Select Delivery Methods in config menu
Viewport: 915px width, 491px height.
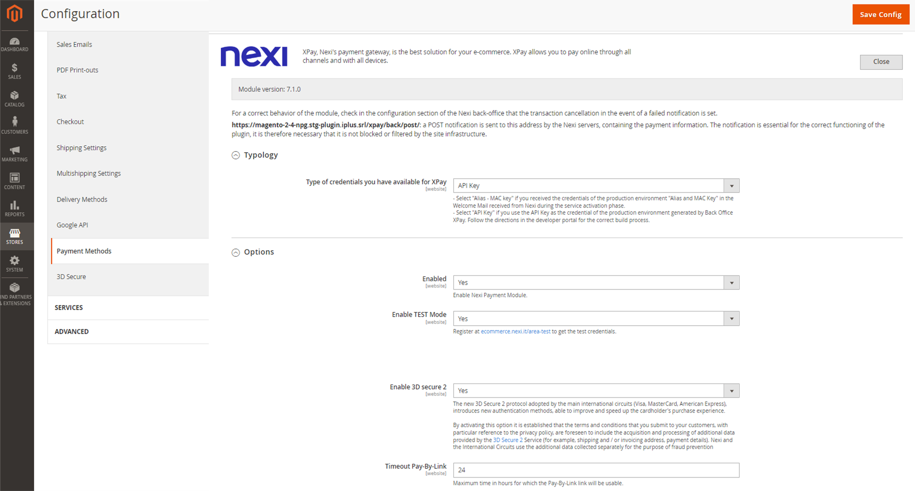coord(82,200)
